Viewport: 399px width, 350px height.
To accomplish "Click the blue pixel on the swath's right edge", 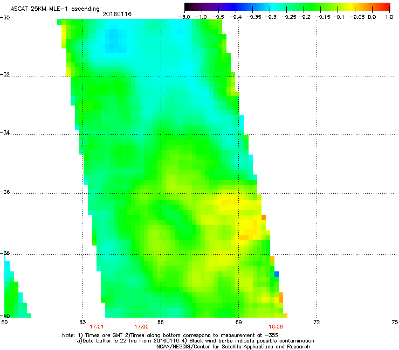I will tap(277, 274).
